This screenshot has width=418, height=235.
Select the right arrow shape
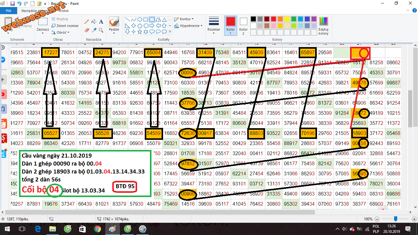coord(152,25)
